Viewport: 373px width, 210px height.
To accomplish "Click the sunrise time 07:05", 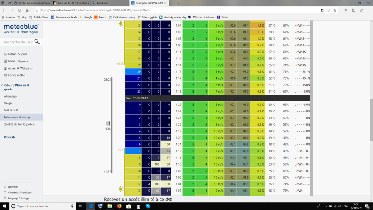I will 120,150.
